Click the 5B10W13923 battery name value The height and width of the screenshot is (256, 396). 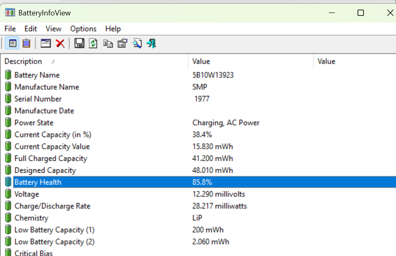pyautogui.click(x=213, y=75)
